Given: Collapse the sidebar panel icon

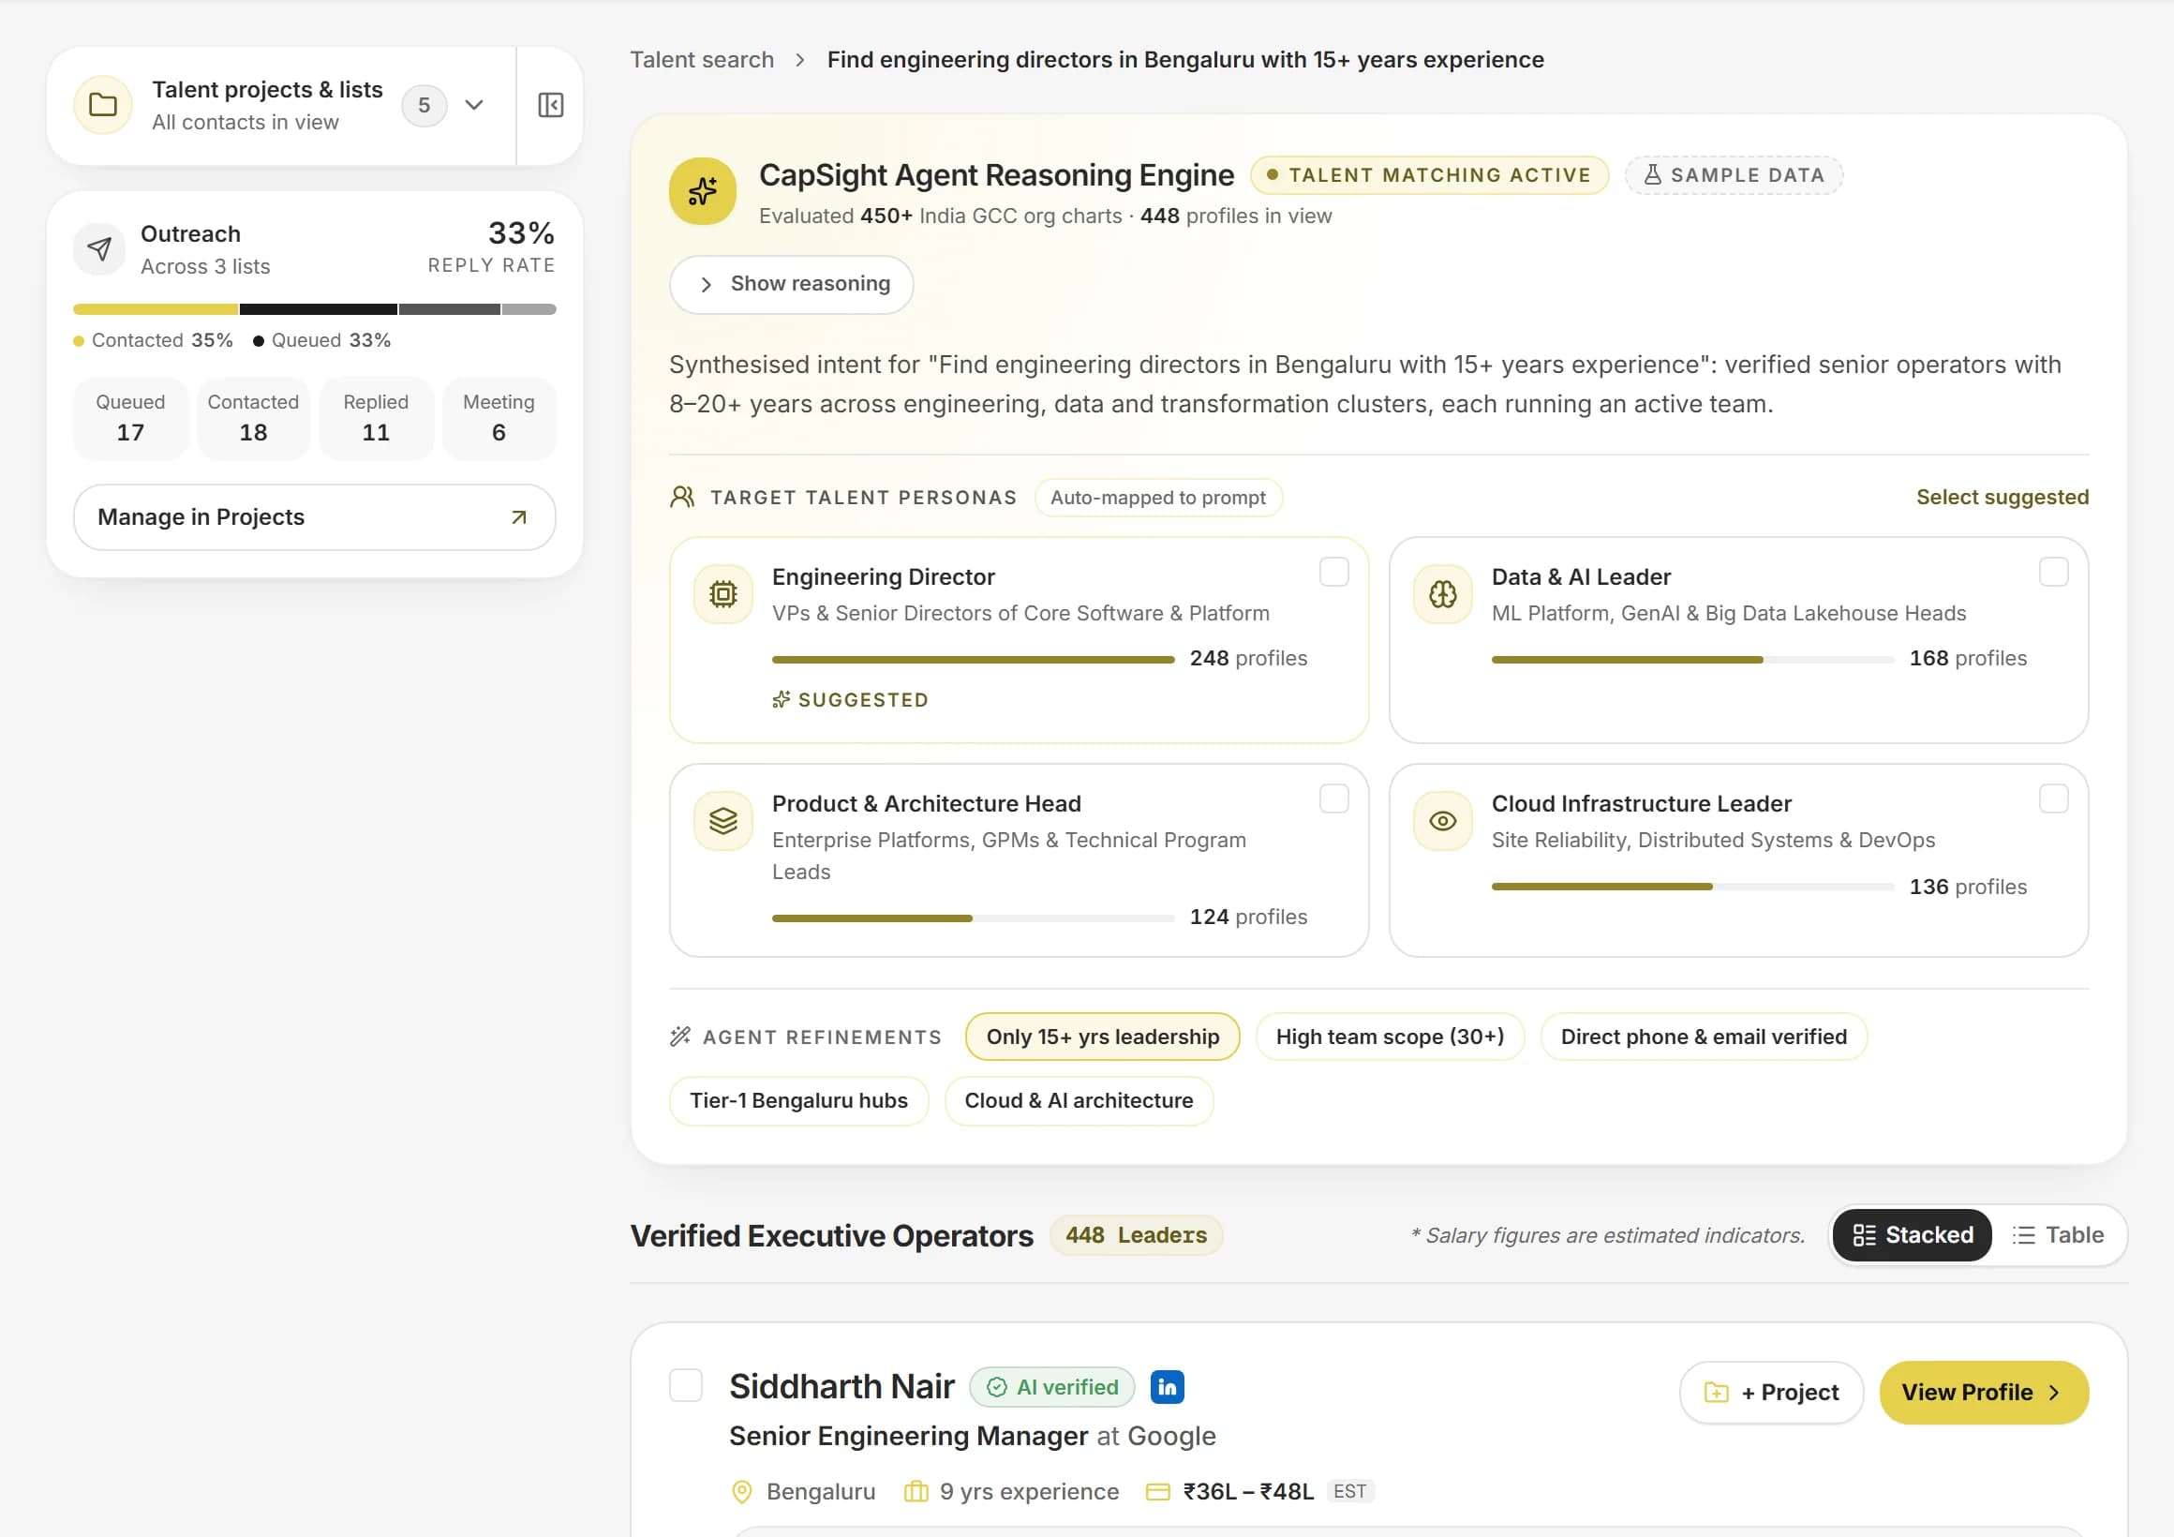Looking at the screenshot, I should [x=550, y=105].
